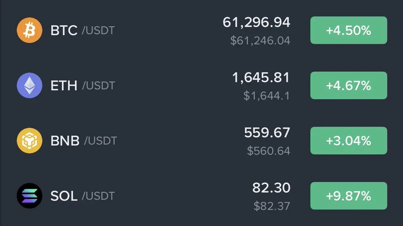
Task: Click the $560.64 dollar value
Action: [x=269, y=151]
